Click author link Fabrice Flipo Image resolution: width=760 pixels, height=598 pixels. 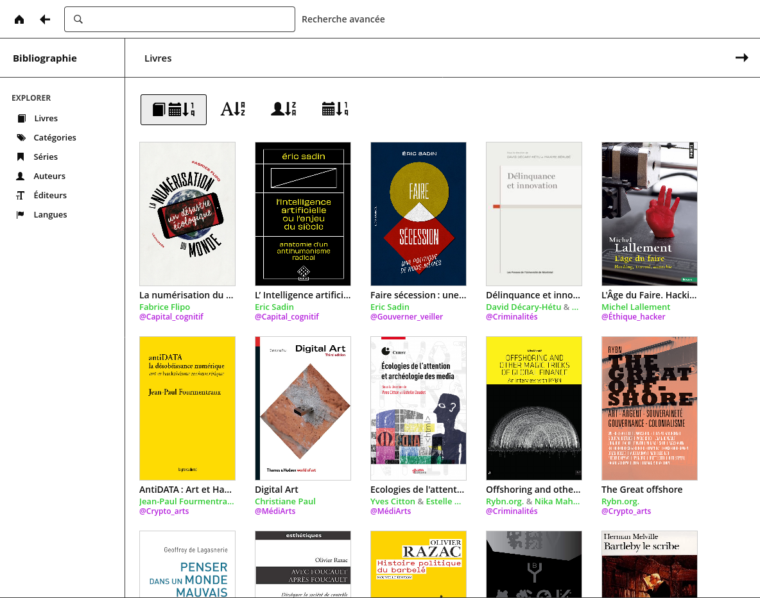pyautogui.click(x=164, y=307)
